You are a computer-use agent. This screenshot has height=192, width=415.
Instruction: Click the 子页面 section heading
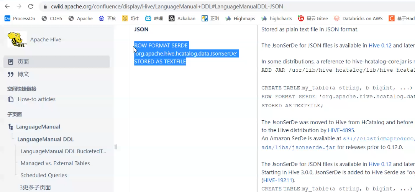[15, 115]
